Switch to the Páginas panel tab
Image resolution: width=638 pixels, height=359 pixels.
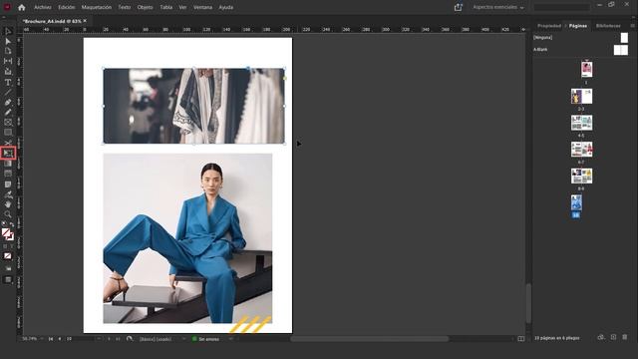[578, 26]
